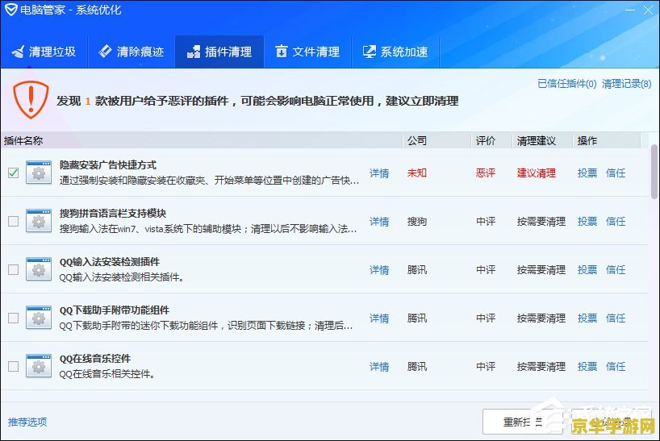Go to the 系统加速 tab
The height and width of the screenshot is (441, 660).
click(395, 52)
